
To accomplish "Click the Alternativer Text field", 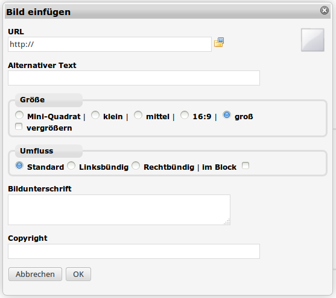I will click(134, 78).
